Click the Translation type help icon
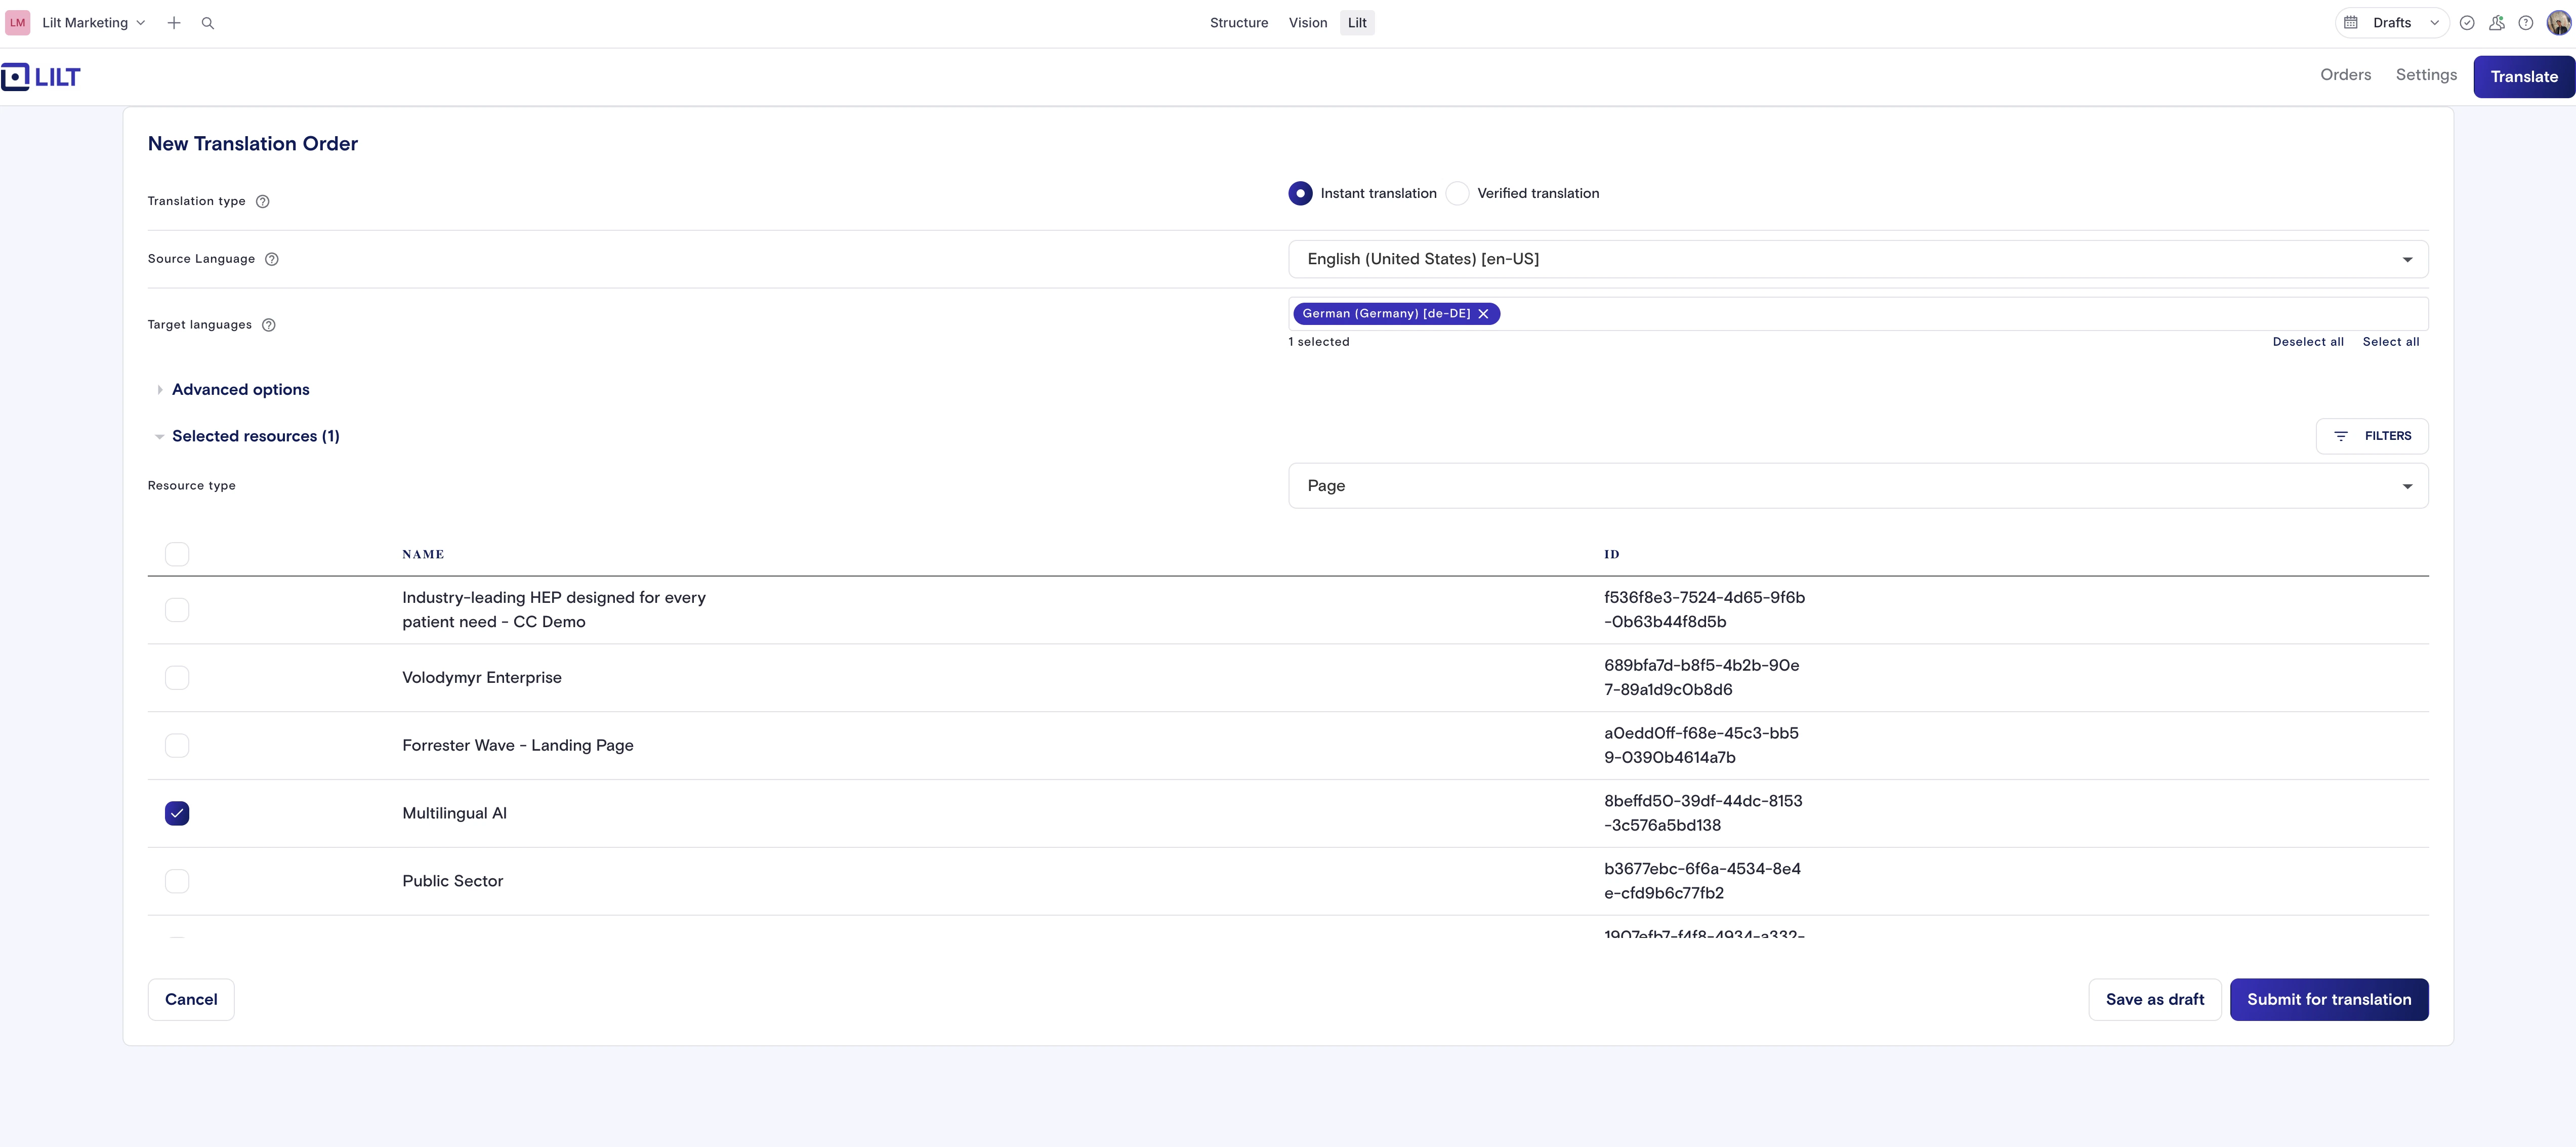2576x1147 pixels. click(x=263, y=201)
